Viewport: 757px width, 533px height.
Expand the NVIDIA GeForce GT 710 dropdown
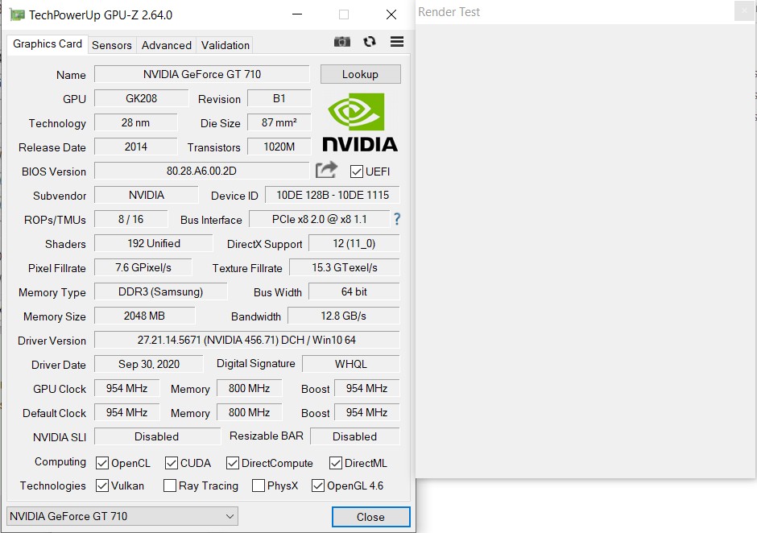pyautogui.click(x=230, y=516)
